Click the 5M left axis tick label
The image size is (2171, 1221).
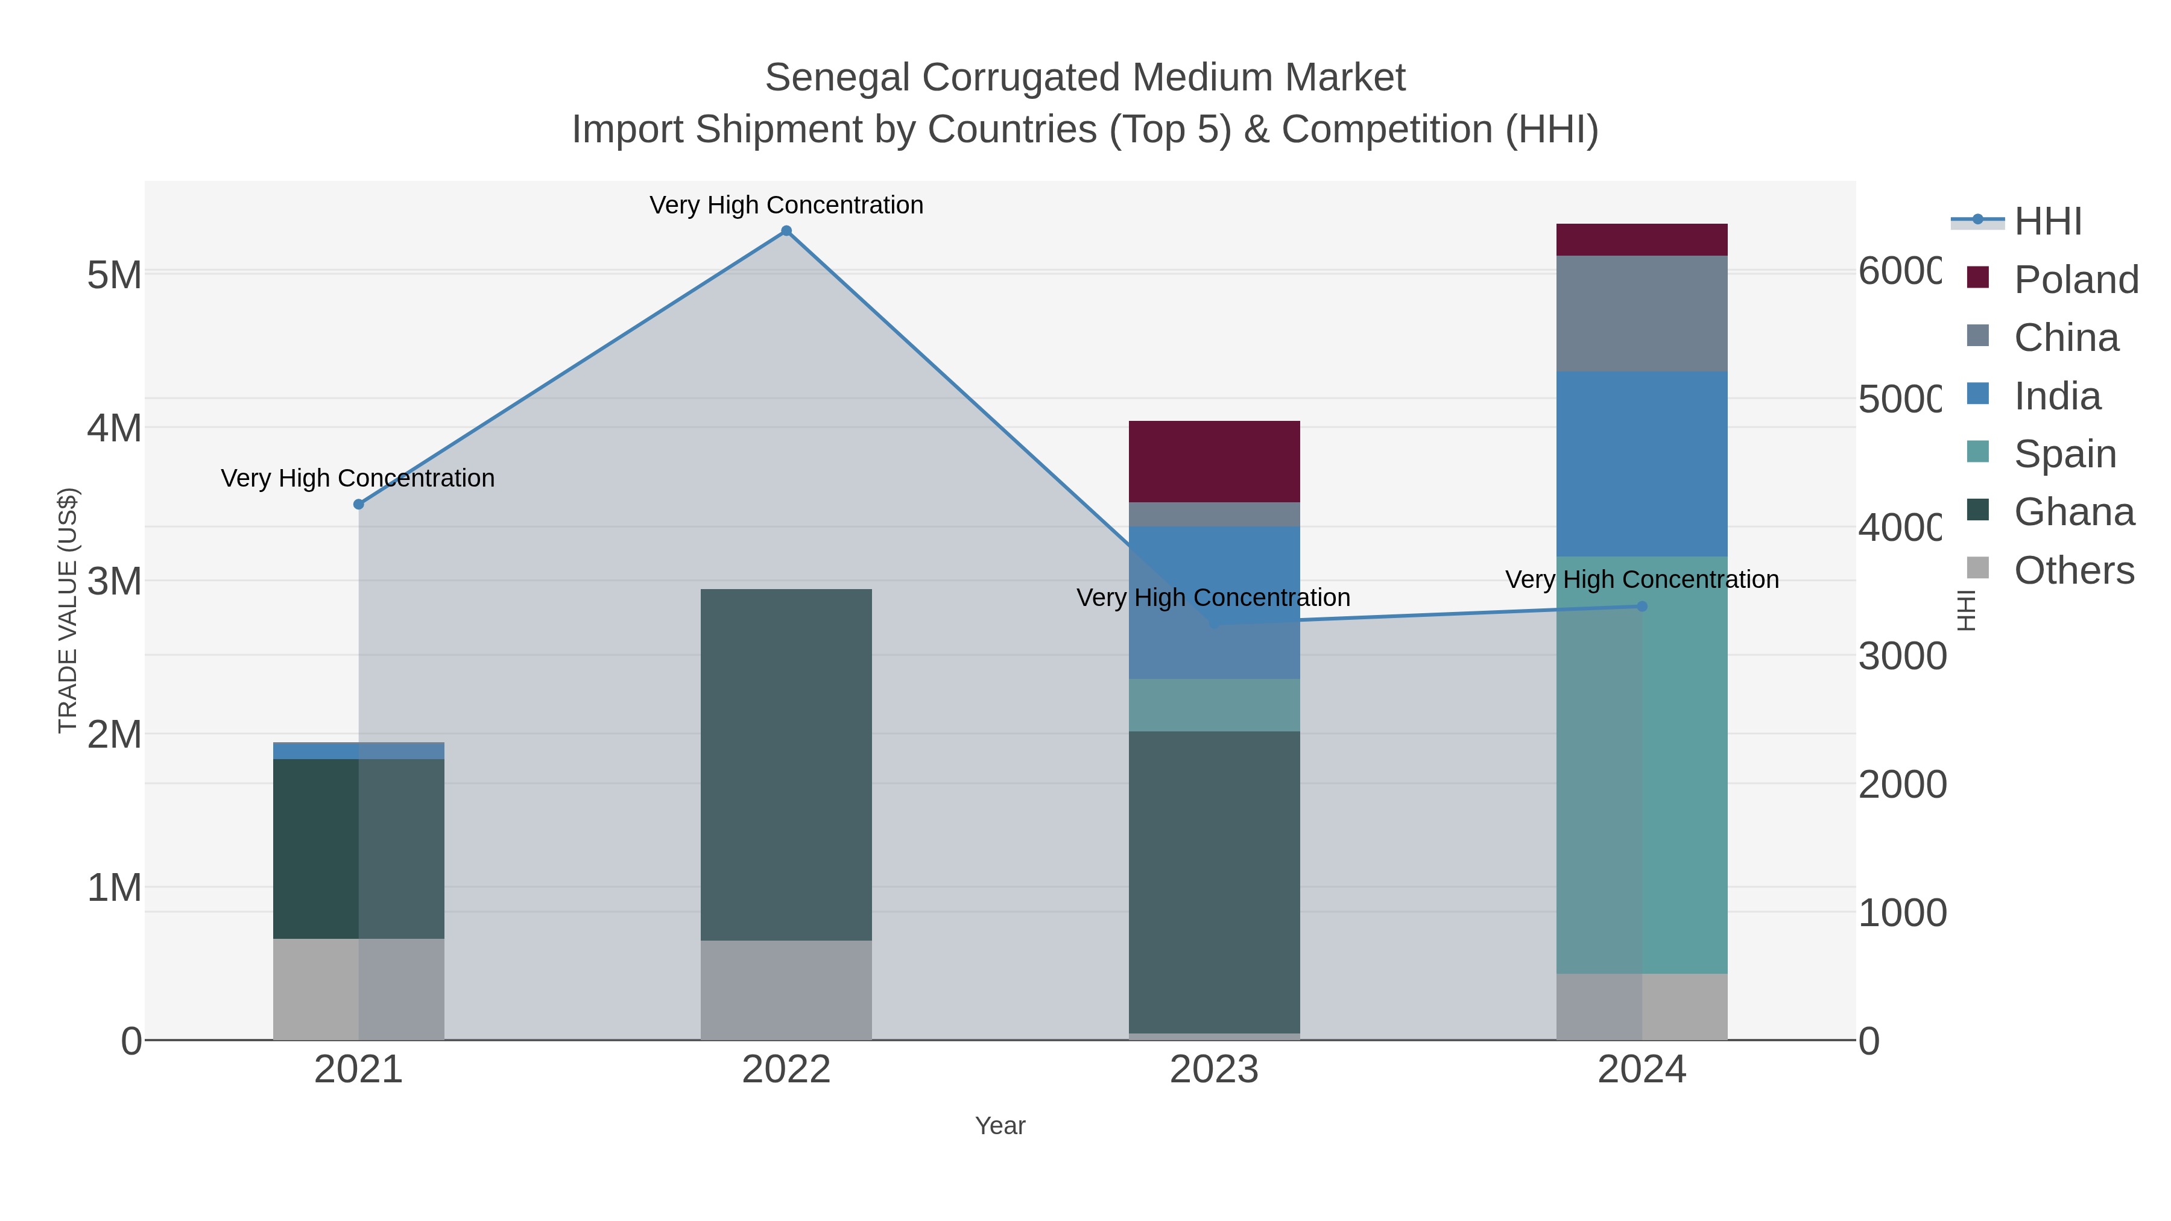115,275
